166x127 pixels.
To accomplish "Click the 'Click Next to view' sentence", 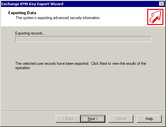I will [118, 63].
